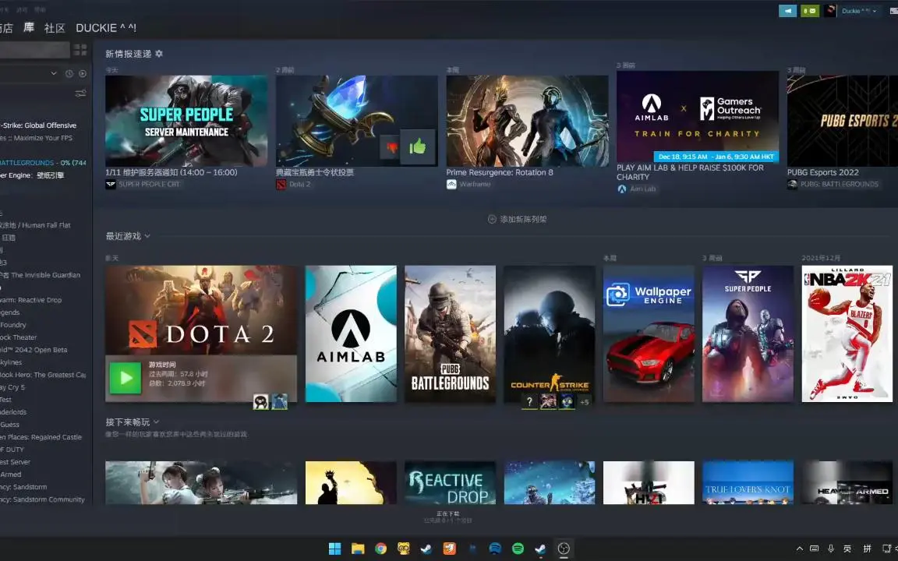This screenshot has width=898, height=561.
Task: Show the +5 friends on Counter-Strike
Action: pyautogui.click(x=584, y=402)
